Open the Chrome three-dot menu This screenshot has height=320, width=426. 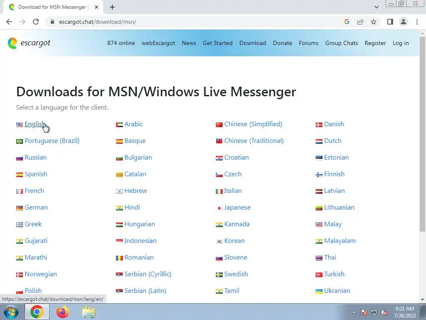(417, 22)
